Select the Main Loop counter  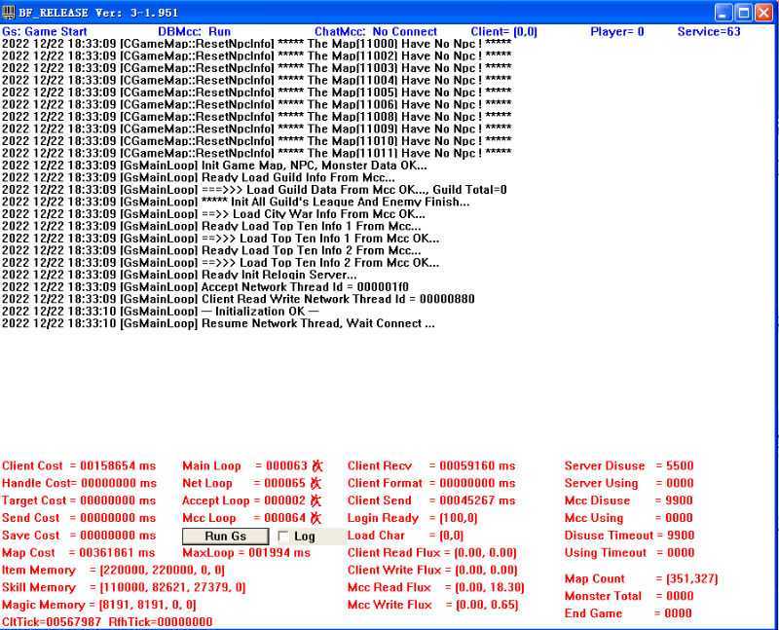(244, 466)
